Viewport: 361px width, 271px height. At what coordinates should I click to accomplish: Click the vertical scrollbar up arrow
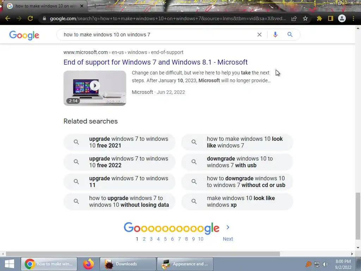pyautogui.click(x=358, y=28)
